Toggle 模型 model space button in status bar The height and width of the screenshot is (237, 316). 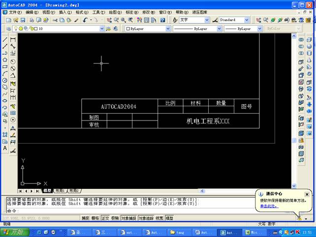pos(169,218)
